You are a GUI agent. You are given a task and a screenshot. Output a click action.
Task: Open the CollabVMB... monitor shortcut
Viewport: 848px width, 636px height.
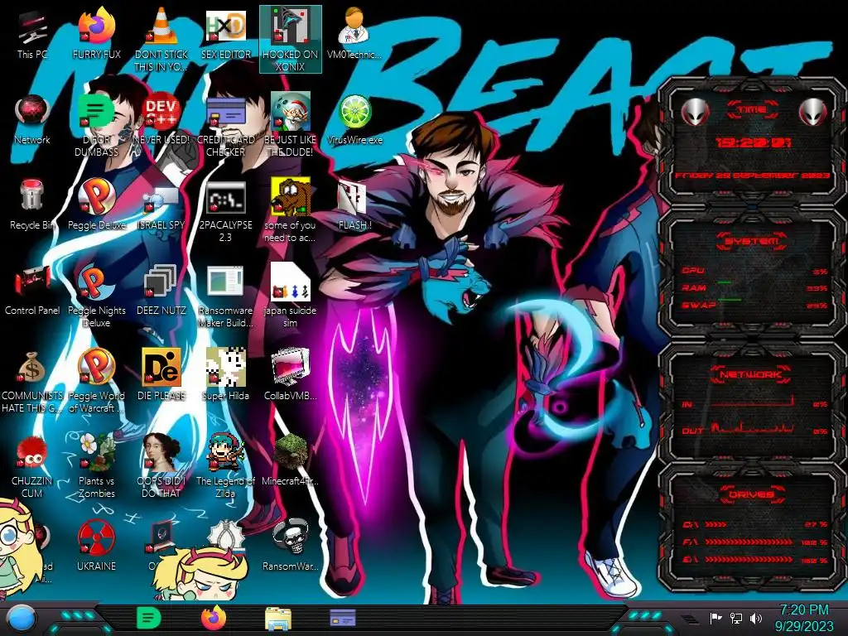[x=291, y=375]
